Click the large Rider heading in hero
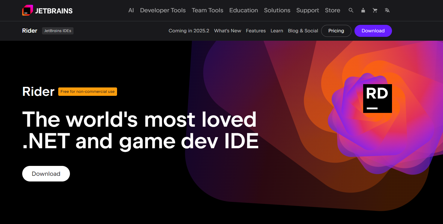This screenshot has height=224, width=443. pyautogui.click(x=38, y=92)
